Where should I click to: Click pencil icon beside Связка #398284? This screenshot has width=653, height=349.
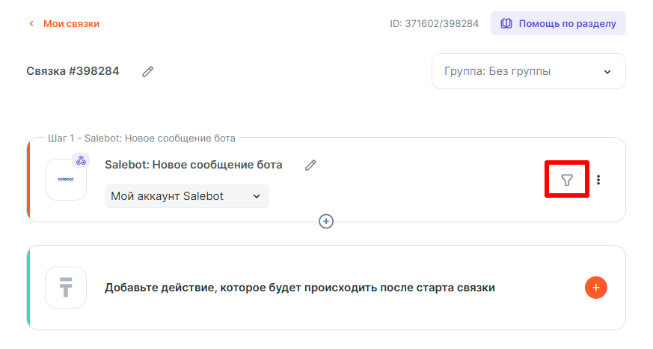148,71
